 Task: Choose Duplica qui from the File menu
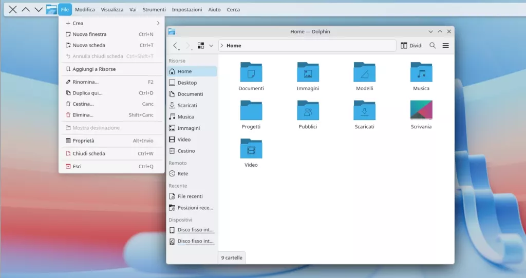tap(111, 93)
